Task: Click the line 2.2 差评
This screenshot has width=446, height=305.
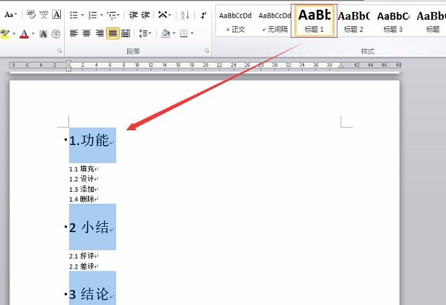Action: tap(83, 266)
